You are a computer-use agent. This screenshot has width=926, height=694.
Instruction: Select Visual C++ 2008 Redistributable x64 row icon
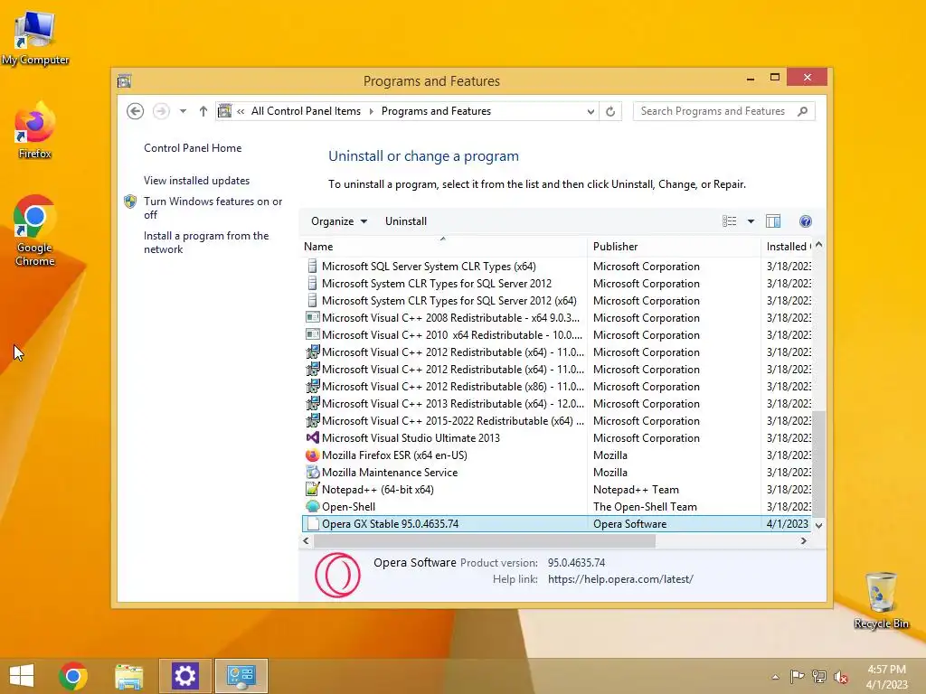(312, 317)
